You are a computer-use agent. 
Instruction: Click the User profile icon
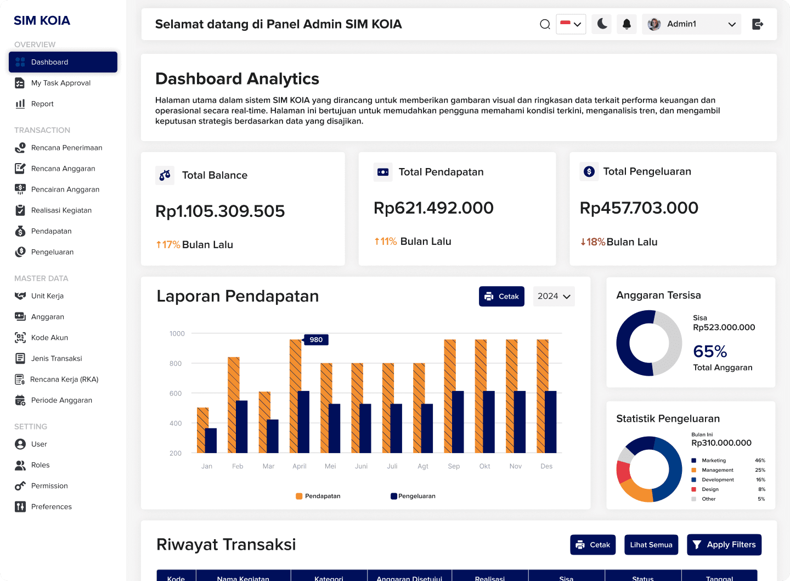[x=20, y=444]
